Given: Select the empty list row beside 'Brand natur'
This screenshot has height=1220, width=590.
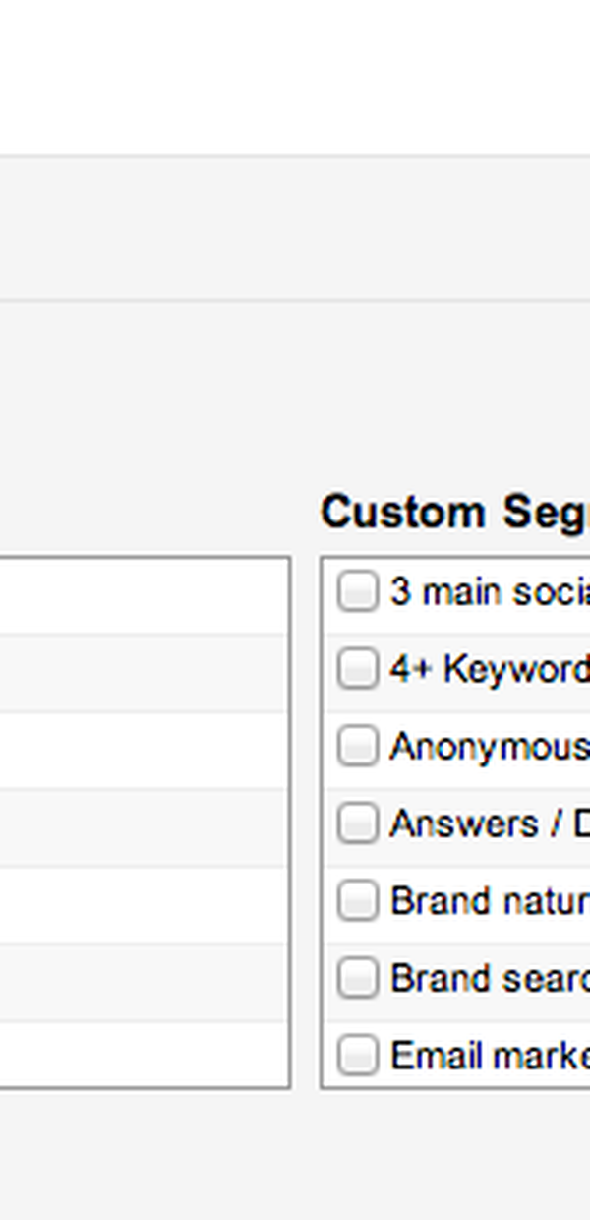Looking at the screenshot, I should coord(144,905).
